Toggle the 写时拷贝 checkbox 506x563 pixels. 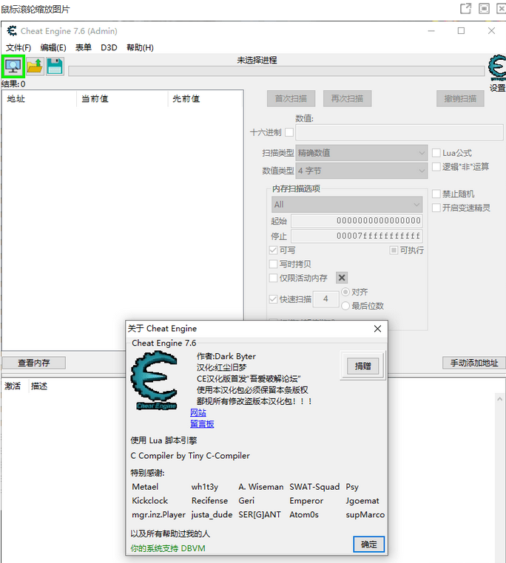click(x=273, y=264)
